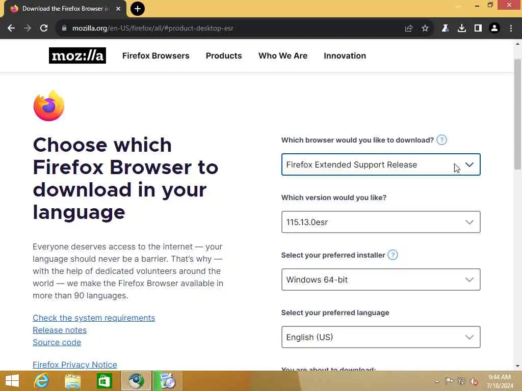Click the padlock site info icon
Image resolution: width=522 pixels, height=391 pixels.
[x=64, y=29]
